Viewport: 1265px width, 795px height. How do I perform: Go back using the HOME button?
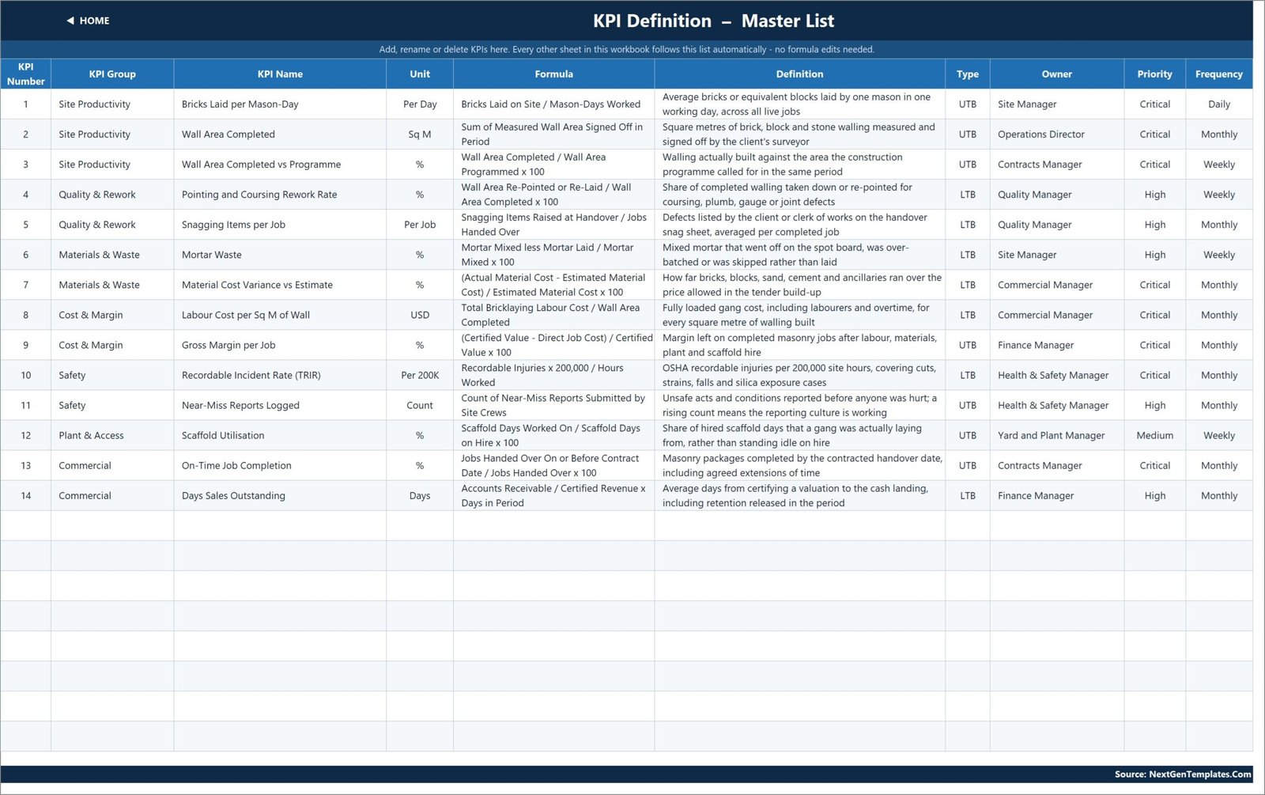pyautogui.click(x=88, y=21)
